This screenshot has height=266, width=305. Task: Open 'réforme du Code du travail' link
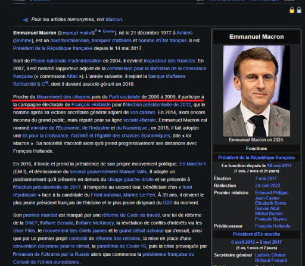[x=131, y=215]
